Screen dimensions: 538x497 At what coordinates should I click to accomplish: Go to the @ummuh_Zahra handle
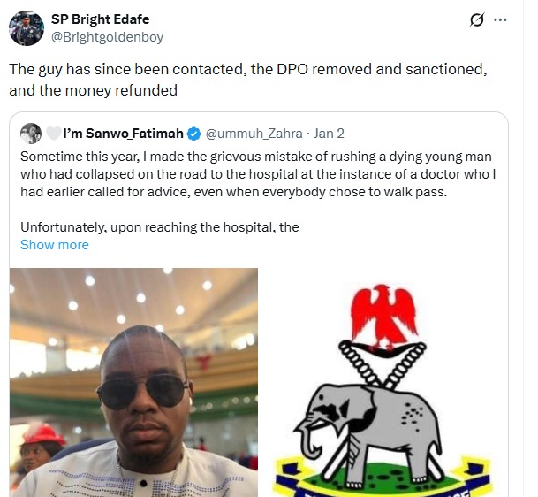(x=251, y=134)
